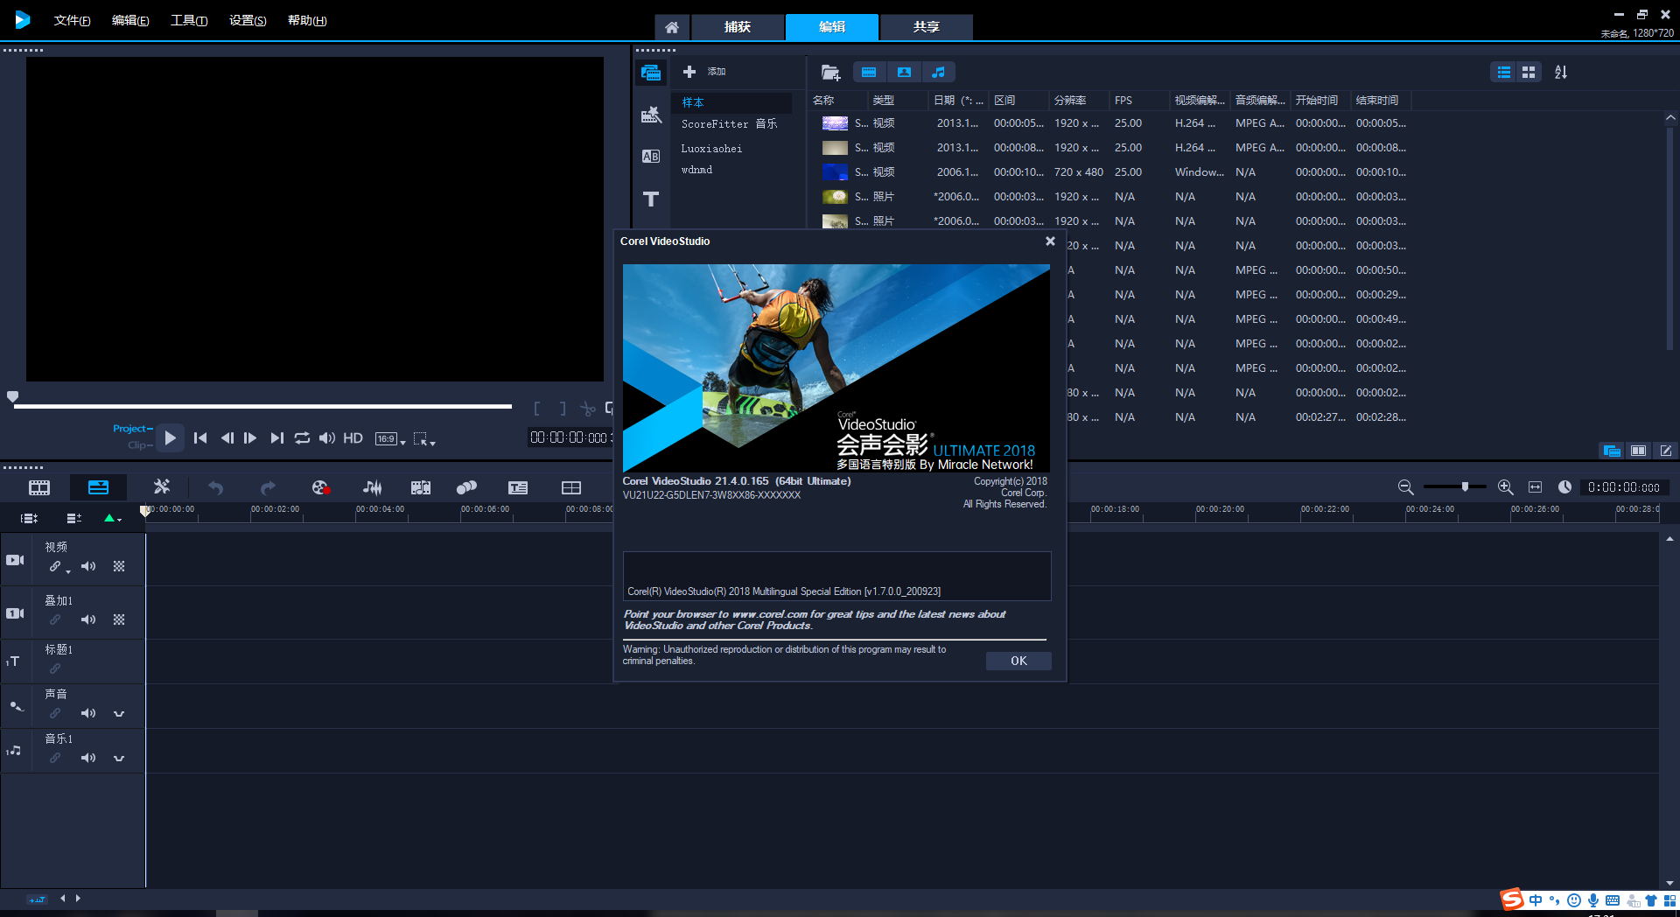The image size is (1680, 917).
Task: Jump to the preview start (Home)
Action: click(x=200, y=438)
